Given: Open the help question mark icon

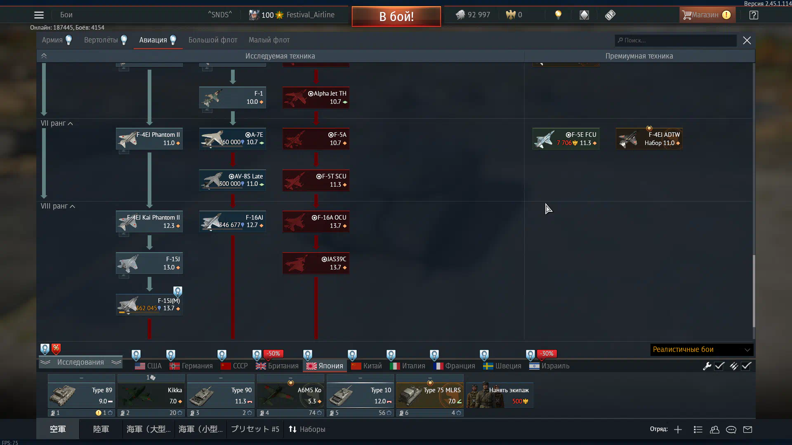Looking at the screenshot, I should 754,15.
